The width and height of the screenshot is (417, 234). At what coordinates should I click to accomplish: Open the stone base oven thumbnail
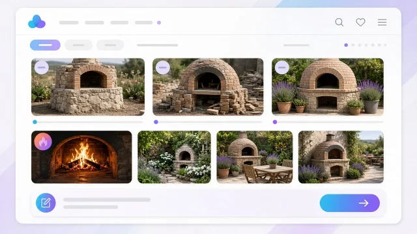(x=88, y=87)
